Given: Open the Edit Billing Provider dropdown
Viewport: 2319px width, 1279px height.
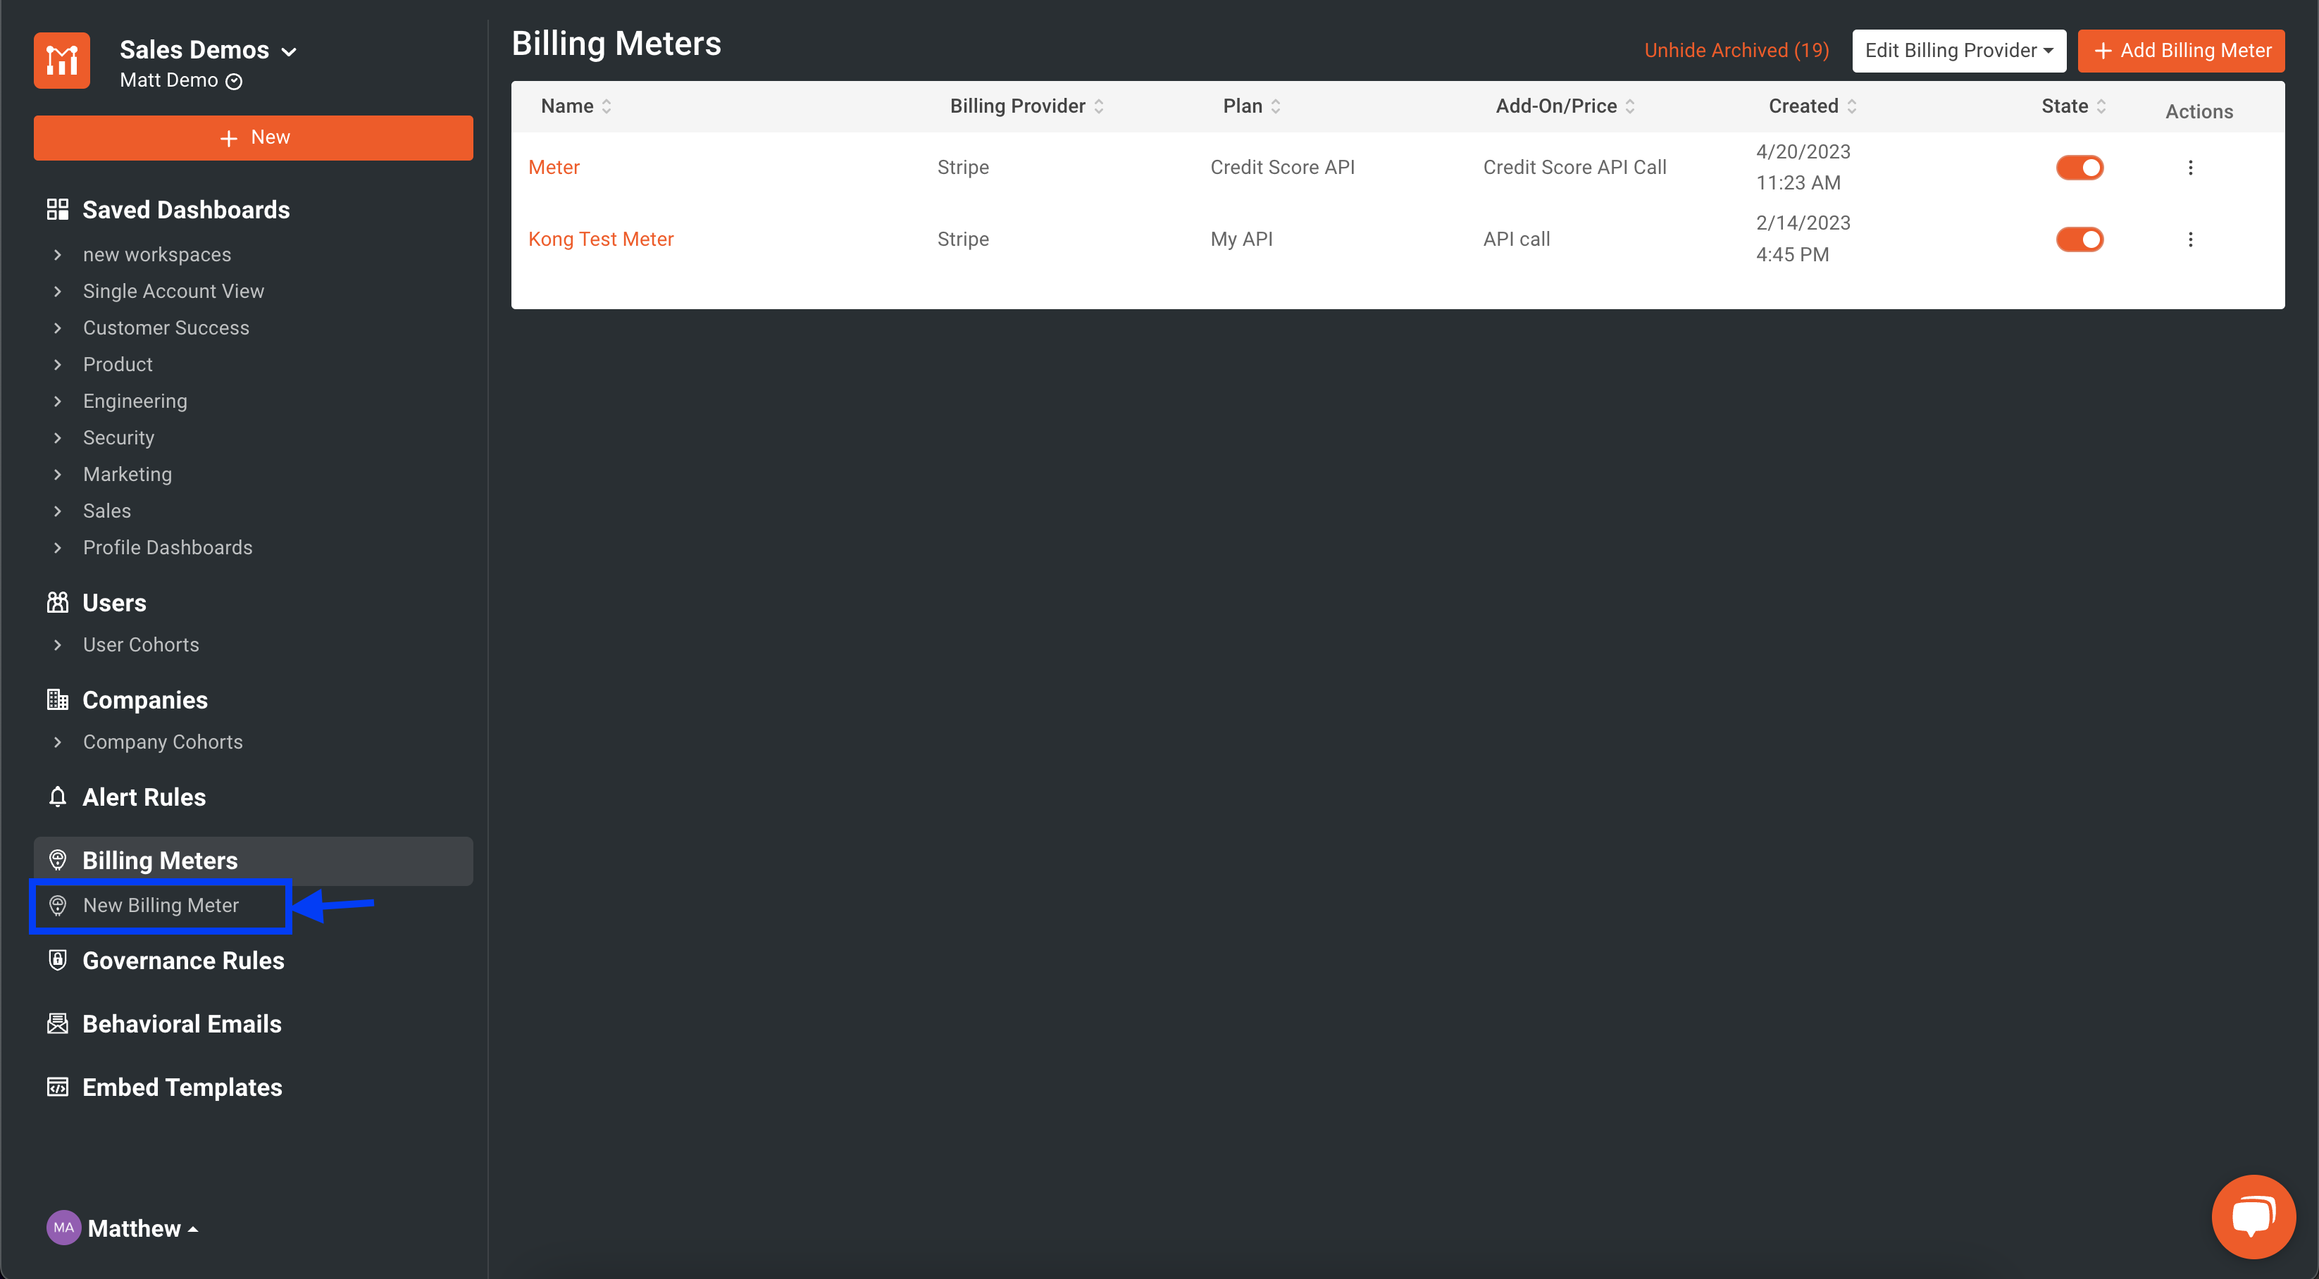Looking at the screenshot, I should tap(1958, 51).
